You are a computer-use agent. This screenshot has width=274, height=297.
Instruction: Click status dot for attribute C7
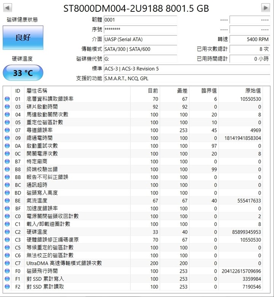pos(7,263)
